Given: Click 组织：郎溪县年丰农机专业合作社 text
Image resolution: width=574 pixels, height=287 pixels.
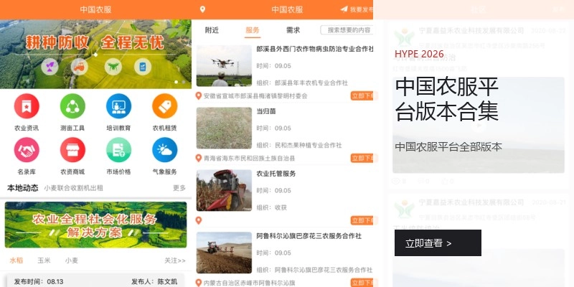Looking at the screenshot, I should point(302,83).
